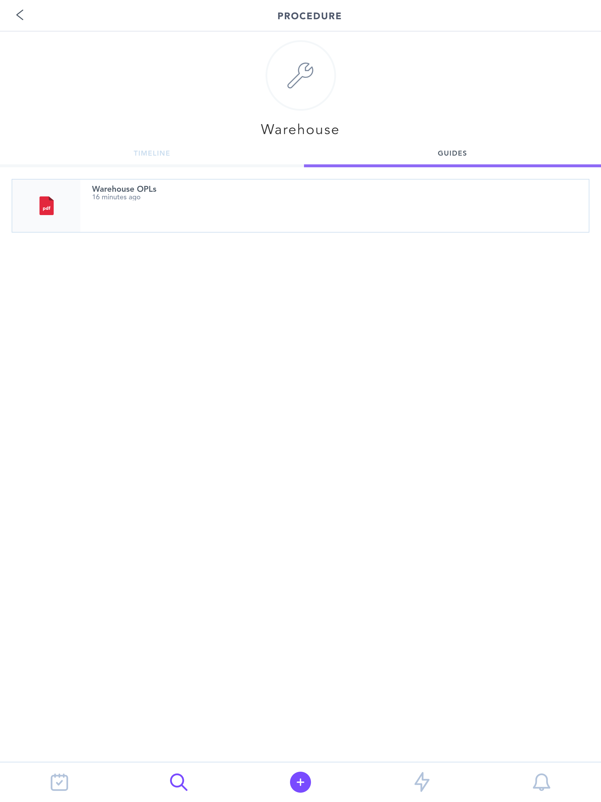Screen dimensions: 601x802
Task: Open the red PDF file icon
Action: [46, 205]
